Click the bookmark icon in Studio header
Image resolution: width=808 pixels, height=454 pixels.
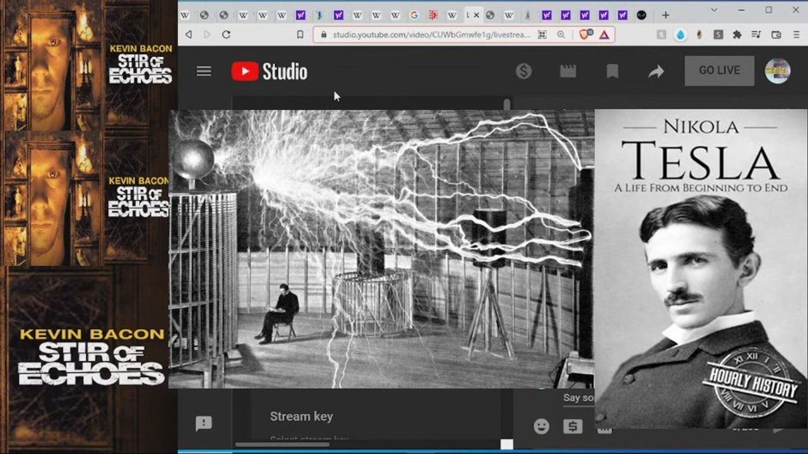tap(612, 71)
